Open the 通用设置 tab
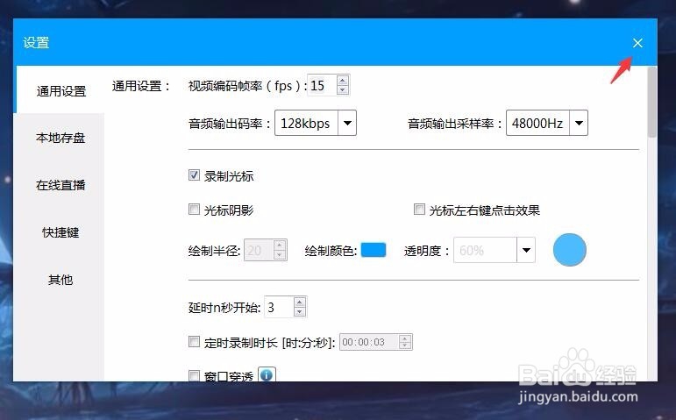The width and height of the screenshot is (676, 420). [60, 91]
